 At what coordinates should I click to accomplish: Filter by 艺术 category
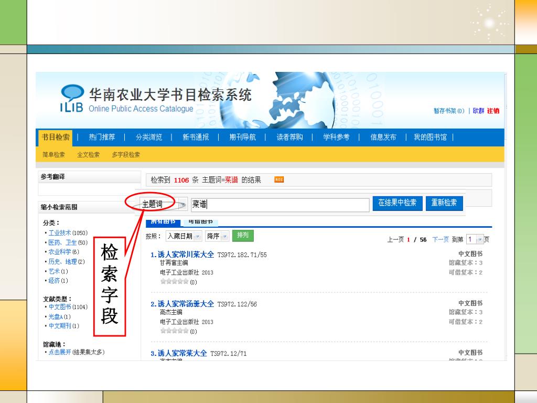tap(54, 271)
